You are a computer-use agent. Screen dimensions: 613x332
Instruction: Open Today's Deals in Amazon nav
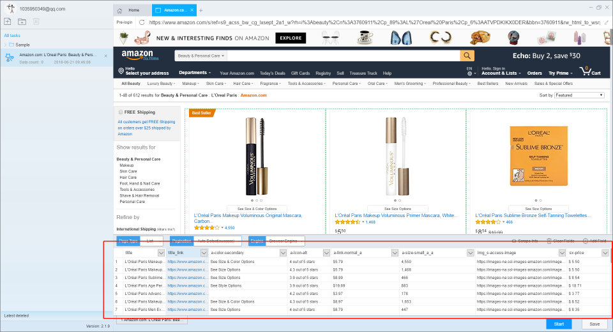(x=272, y=73)
